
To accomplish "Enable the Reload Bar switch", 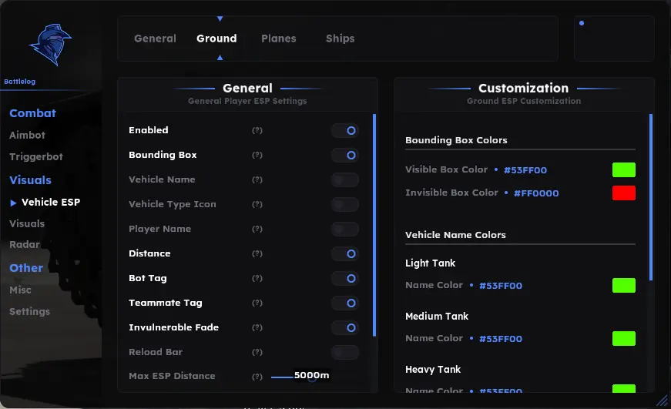I will click(345, 352).
